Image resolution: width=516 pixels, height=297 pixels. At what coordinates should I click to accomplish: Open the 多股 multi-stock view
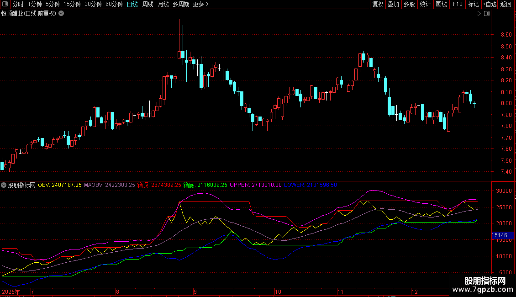point(409,4)
